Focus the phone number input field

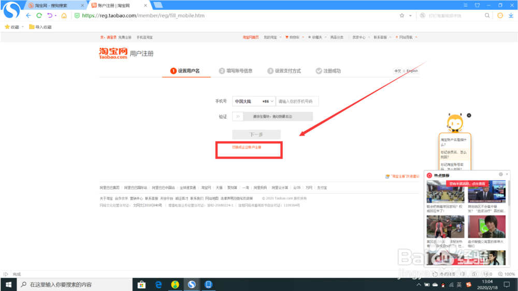pos(297,101)
